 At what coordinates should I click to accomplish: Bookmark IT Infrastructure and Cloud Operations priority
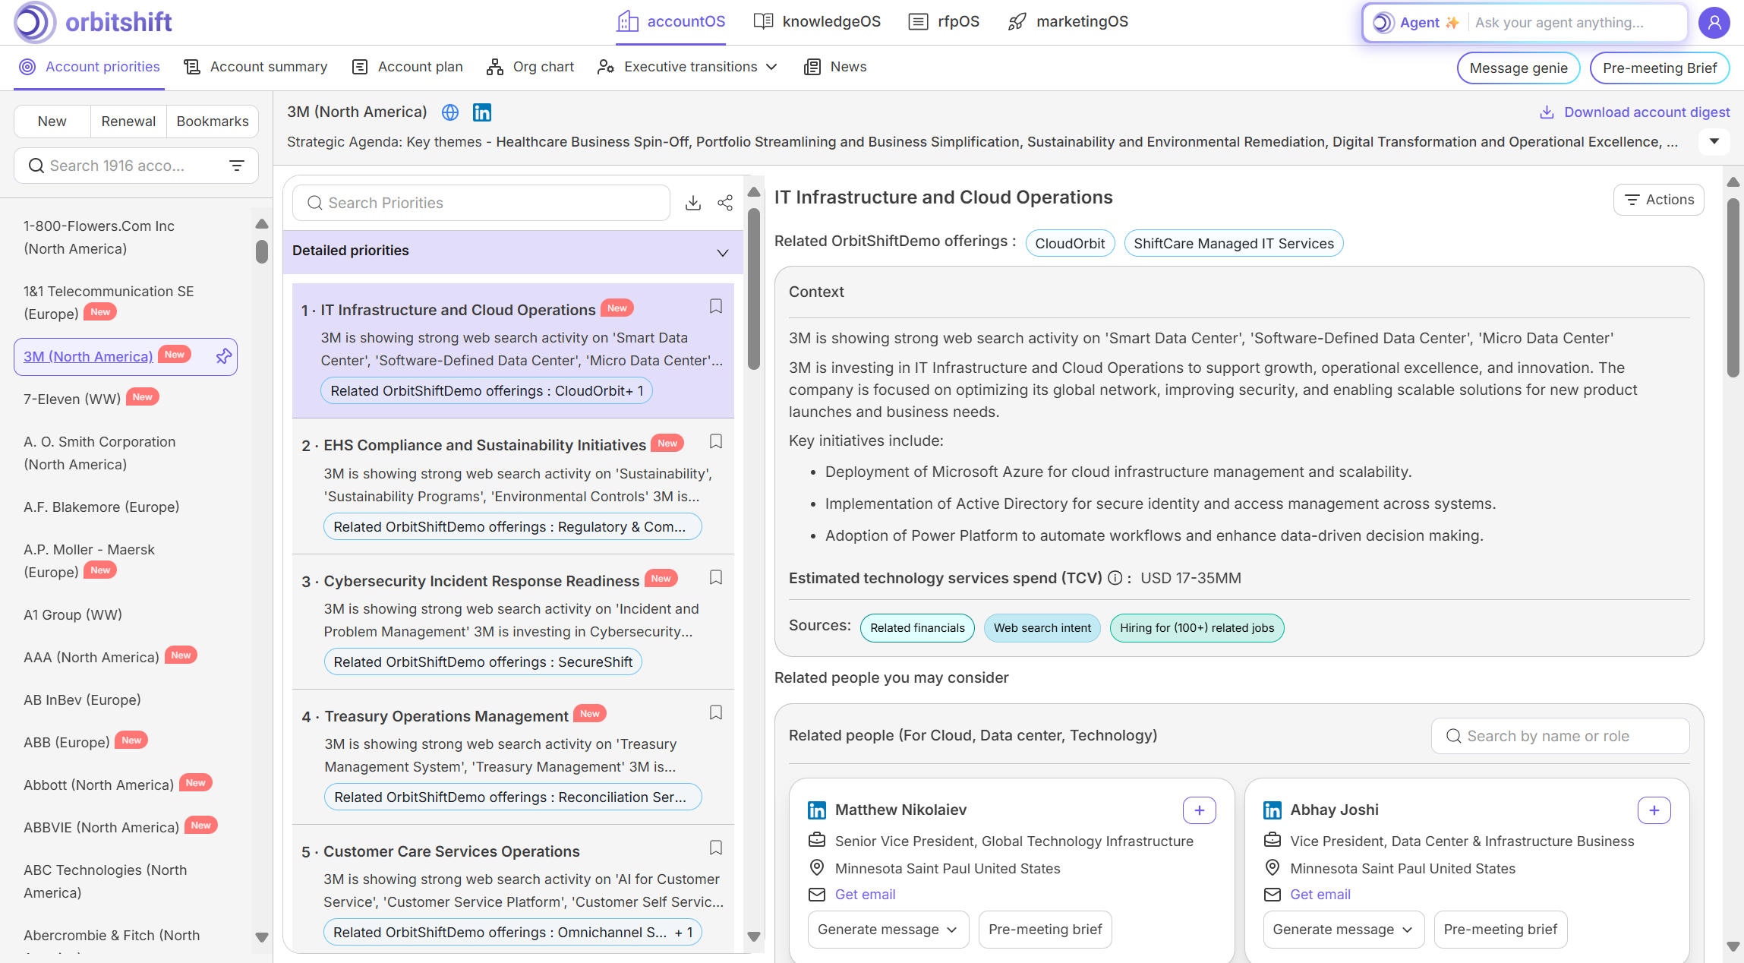tap(715, 306)
